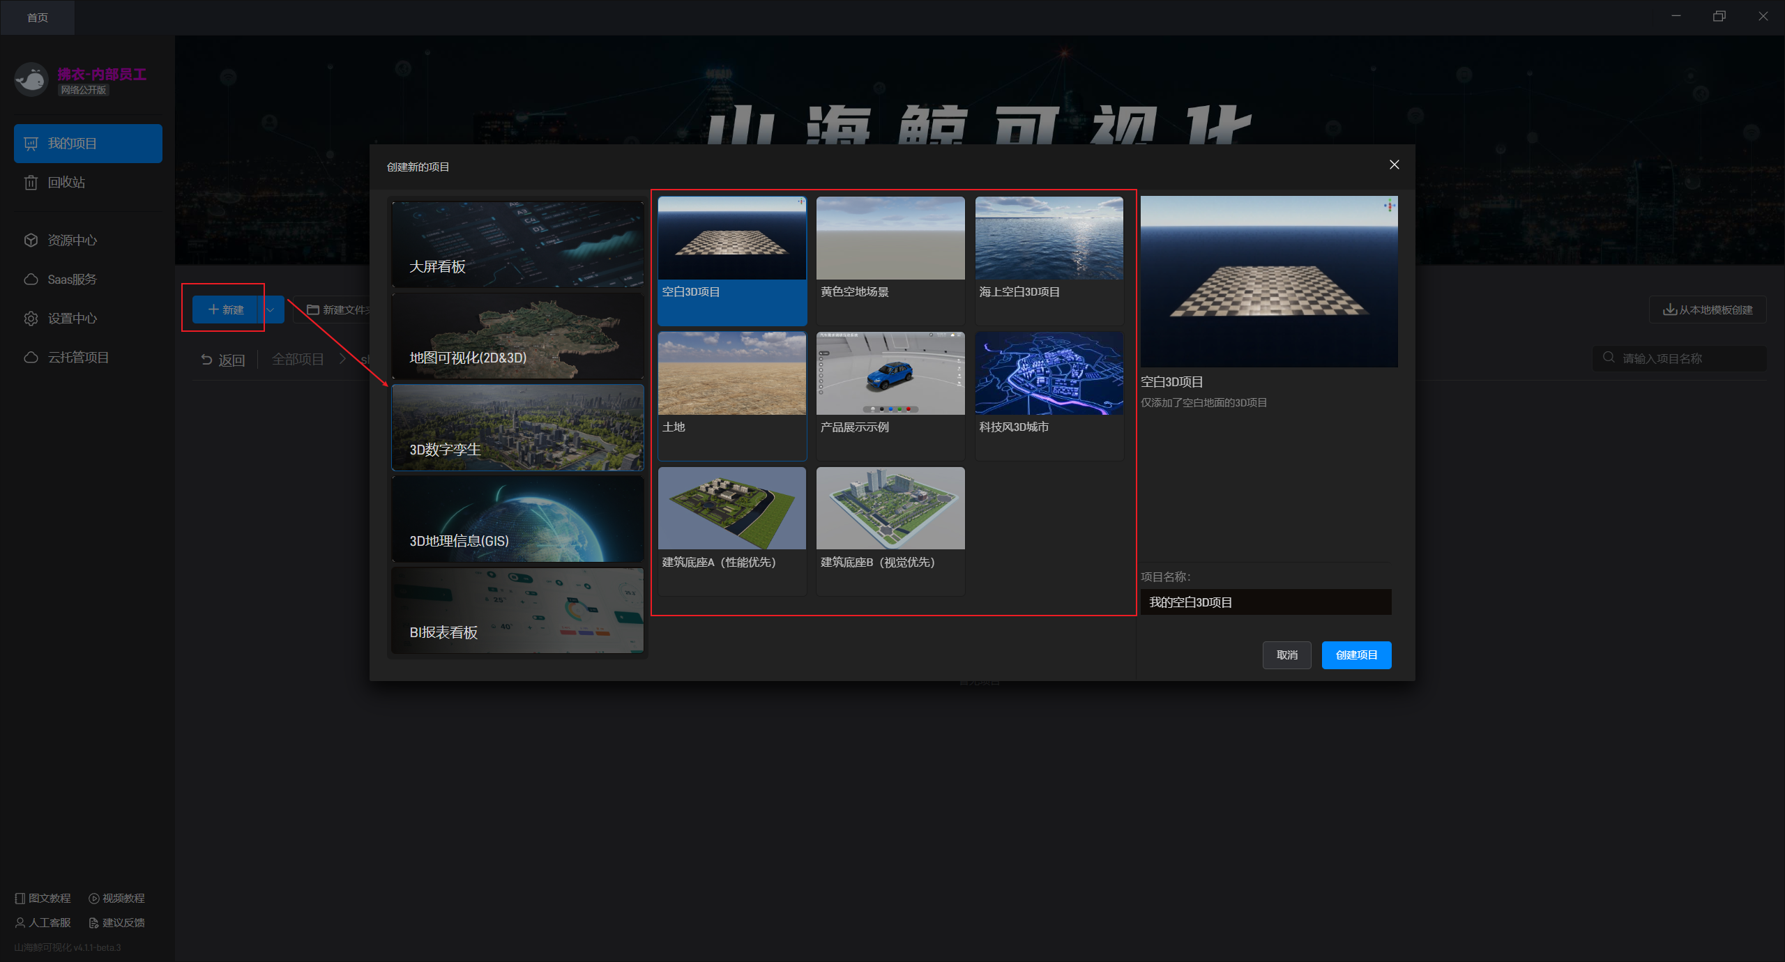Click the user avatar whale icon
Screen dimensions: 1785x962
[31, 80]
